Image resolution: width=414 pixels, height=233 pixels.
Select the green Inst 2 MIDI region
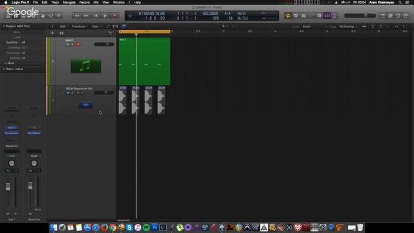click(145, 61)
